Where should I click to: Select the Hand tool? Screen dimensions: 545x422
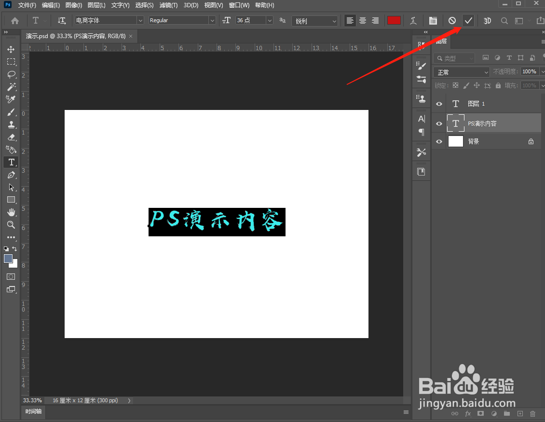pos(11,212)
